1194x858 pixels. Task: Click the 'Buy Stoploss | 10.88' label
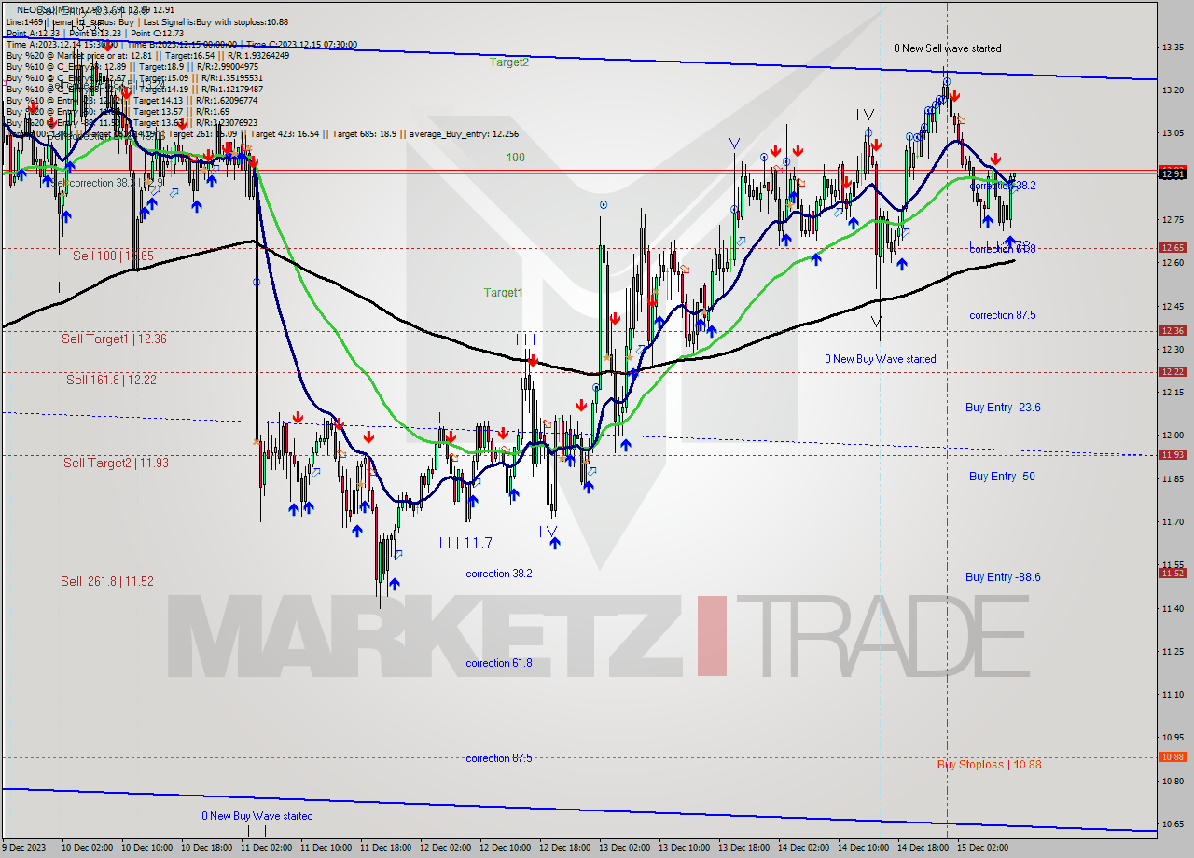[990, 765]
